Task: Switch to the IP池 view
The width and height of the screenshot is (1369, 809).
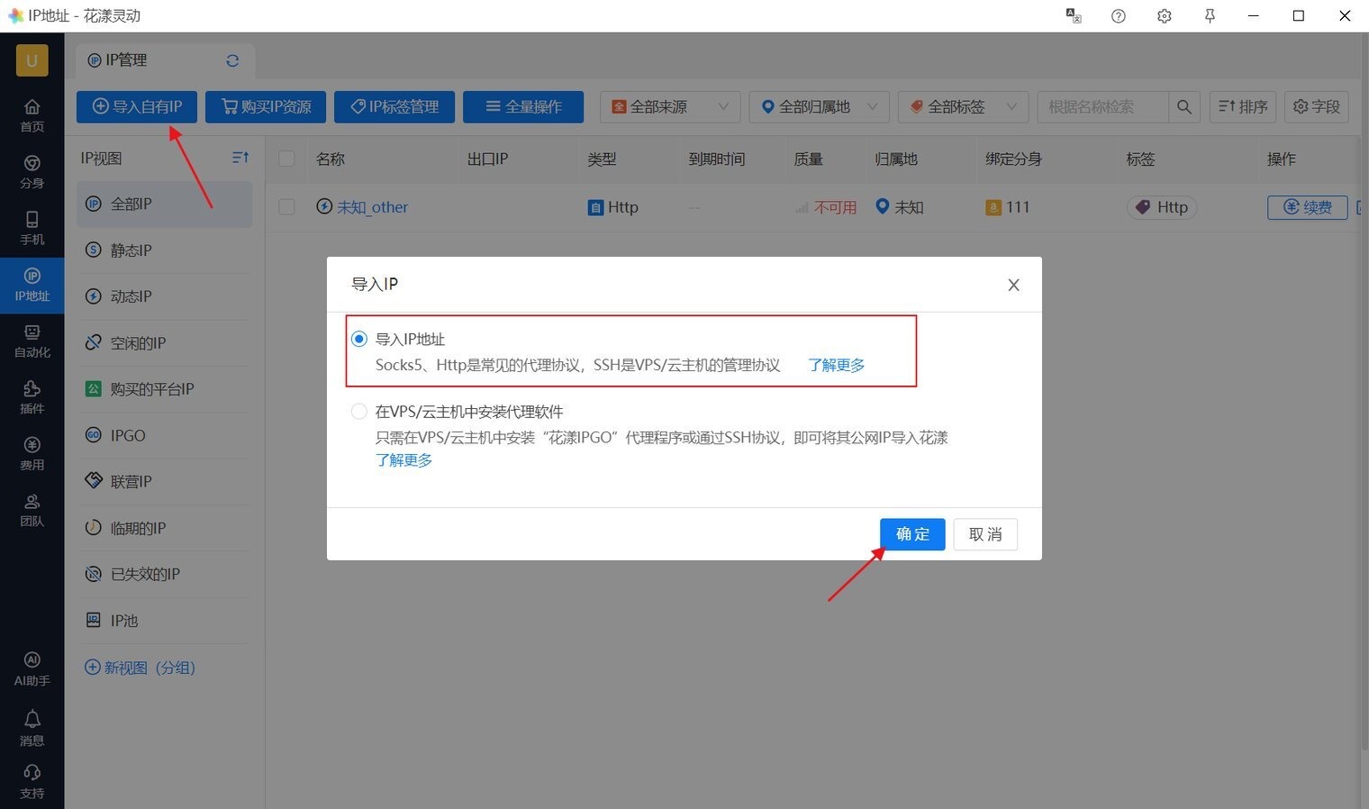Action: [x=123, y=621]
